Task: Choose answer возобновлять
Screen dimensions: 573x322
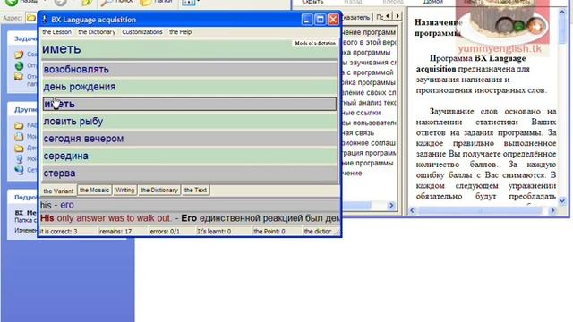Action: (x=190, y=70)
